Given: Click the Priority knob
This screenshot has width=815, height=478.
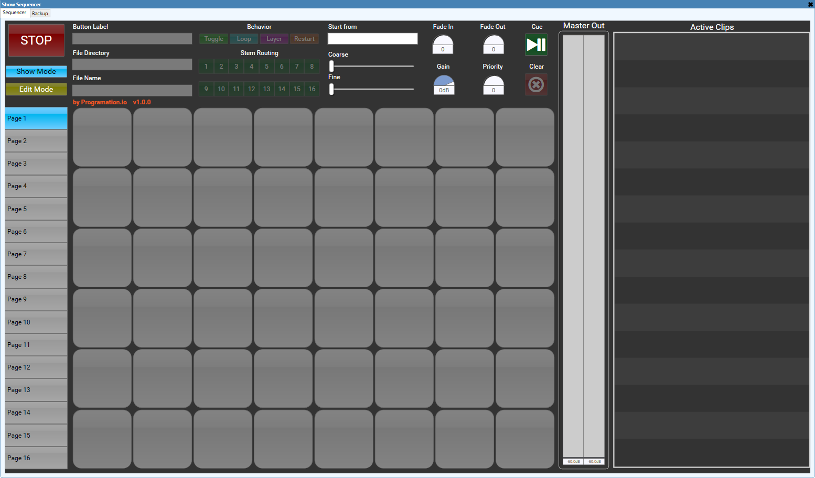Looking at the screenshot, I should click(x=493, y=83).
